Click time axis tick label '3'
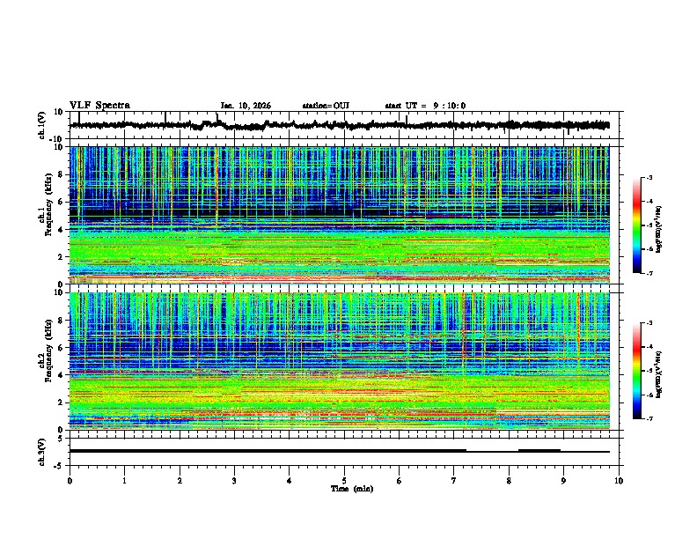 234,481
